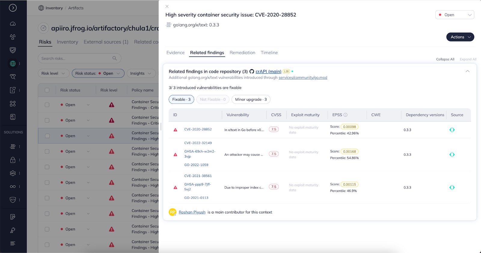Expand sidebar with top arrow icon
The width and height of the screenshot is (481, 253).
[x=13, y=8]
